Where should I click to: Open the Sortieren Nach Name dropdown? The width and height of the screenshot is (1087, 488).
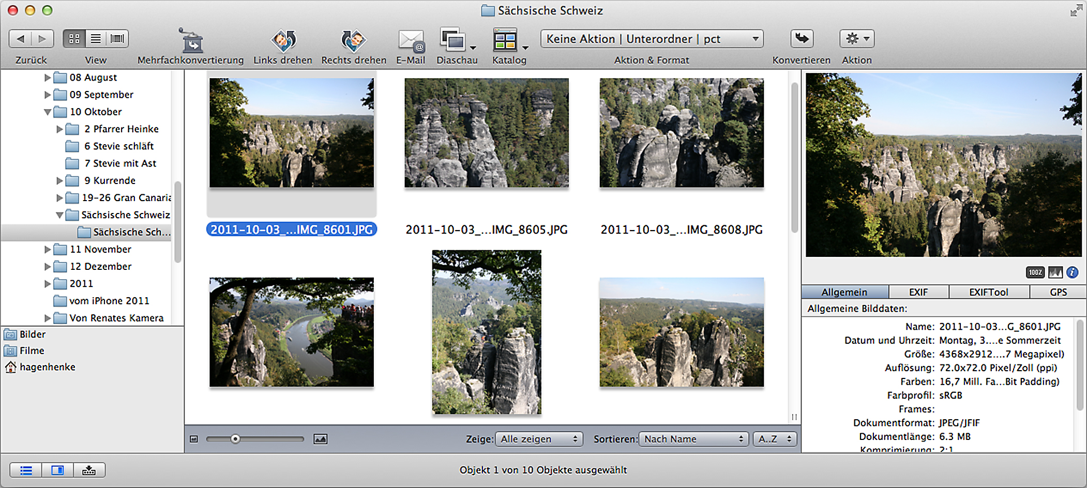point(694,439)
